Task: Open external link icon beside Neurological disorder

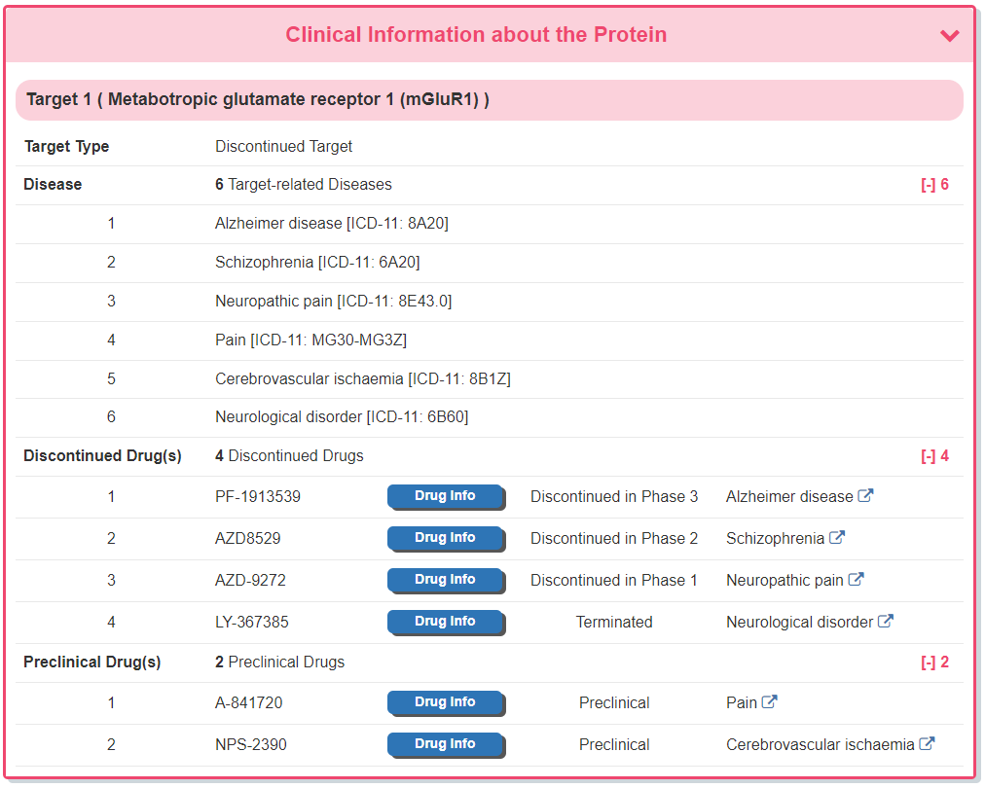Action: pos(886,622)
